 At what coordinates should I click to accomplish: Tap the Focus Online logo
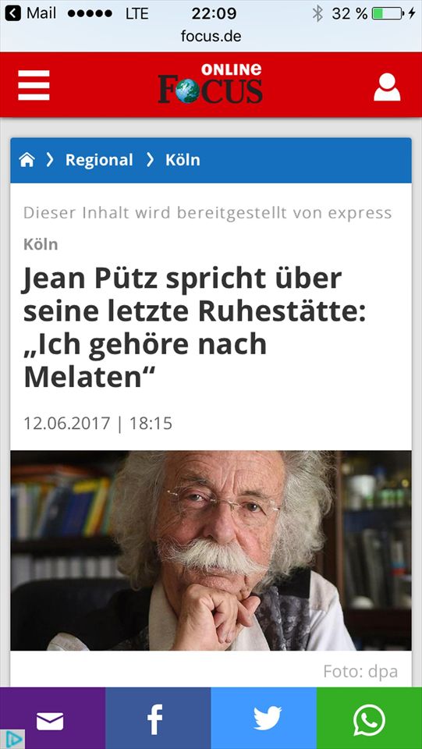click(211, 83)
